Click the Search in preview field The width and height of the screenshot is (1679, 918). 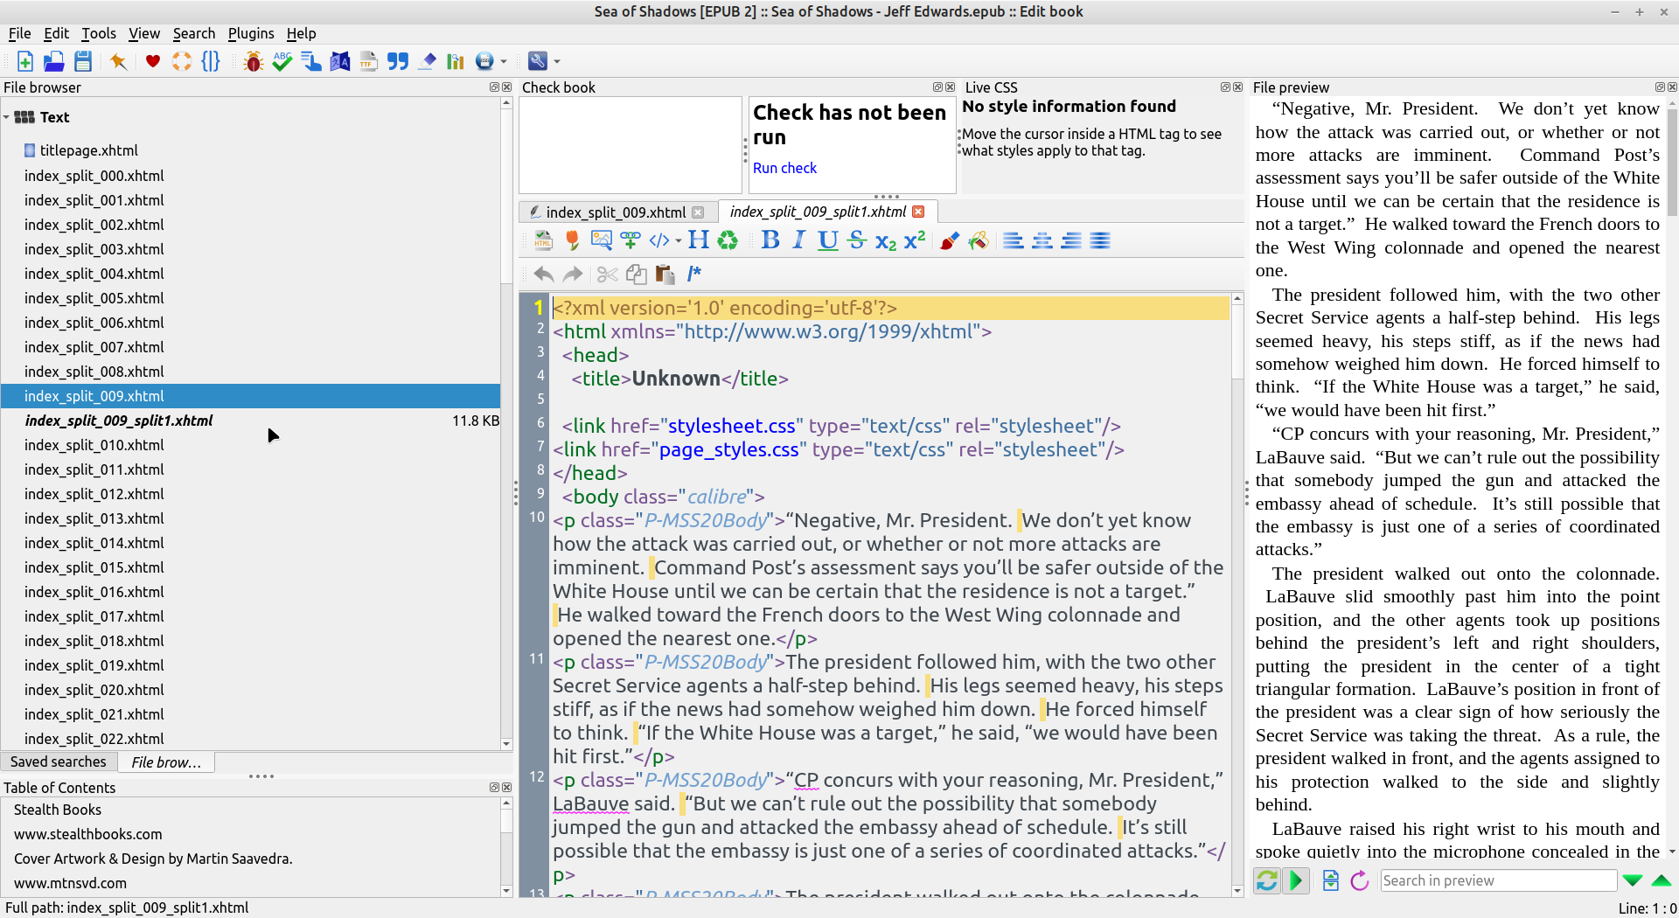1497,880
